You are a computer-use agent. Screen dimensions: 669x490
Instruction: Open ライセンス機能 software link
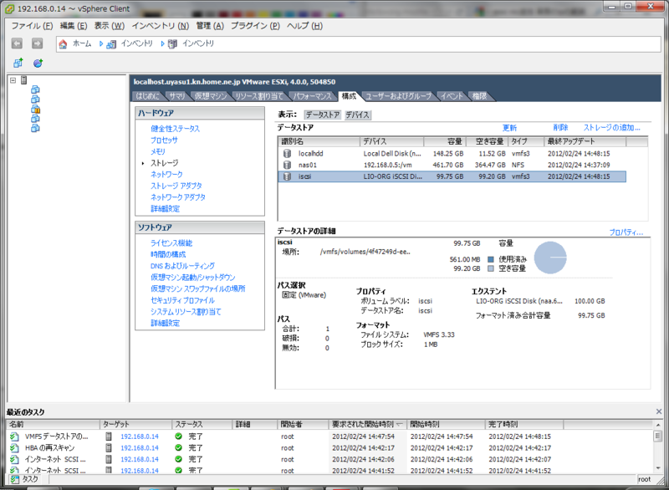pyautogui.click(x=171, y=242)
